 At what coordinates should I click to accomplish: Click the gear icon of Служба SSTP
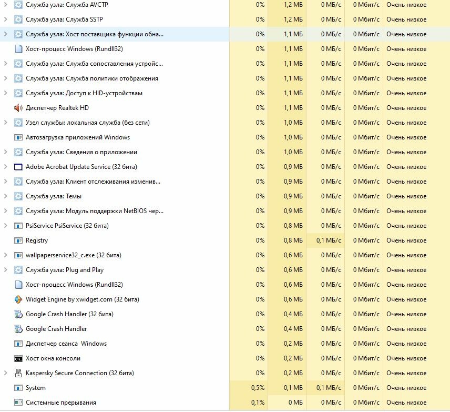click(x=18, y=19)
